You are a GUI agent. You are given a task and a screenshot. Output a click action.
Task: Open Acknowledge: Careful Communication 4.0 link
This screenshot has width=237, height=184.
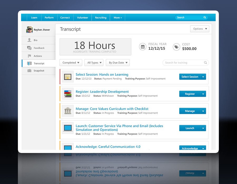[108, 147]
